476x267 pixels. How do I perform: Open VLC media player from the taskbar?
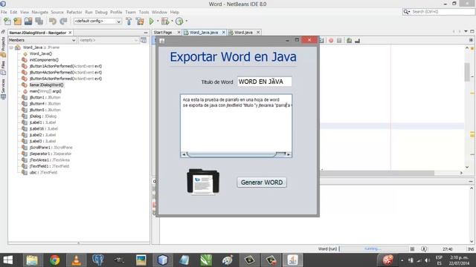coord(76,260)
